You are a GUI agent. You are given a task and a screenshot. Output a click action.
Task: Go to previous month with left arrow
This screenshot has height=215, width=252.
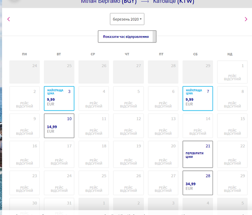coord(9,19)
